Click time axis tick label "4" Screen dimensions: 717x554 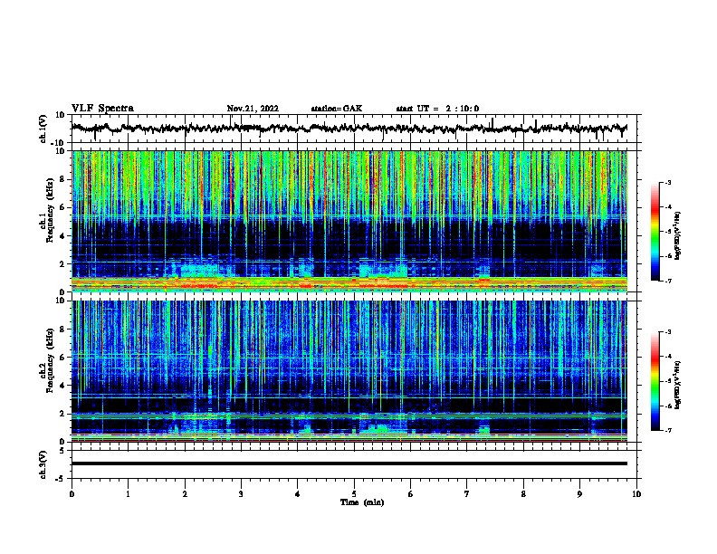[x=298, y=494]
